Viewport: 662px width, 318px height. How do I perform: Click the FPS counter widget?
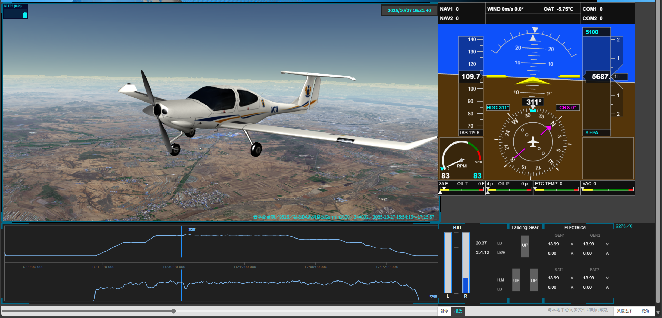click(x=16, y=11)
